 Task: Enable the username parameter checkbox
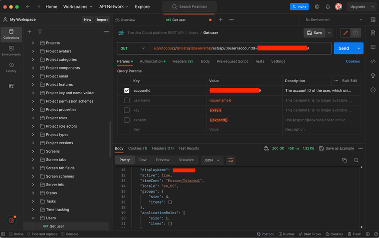point(127,100)
